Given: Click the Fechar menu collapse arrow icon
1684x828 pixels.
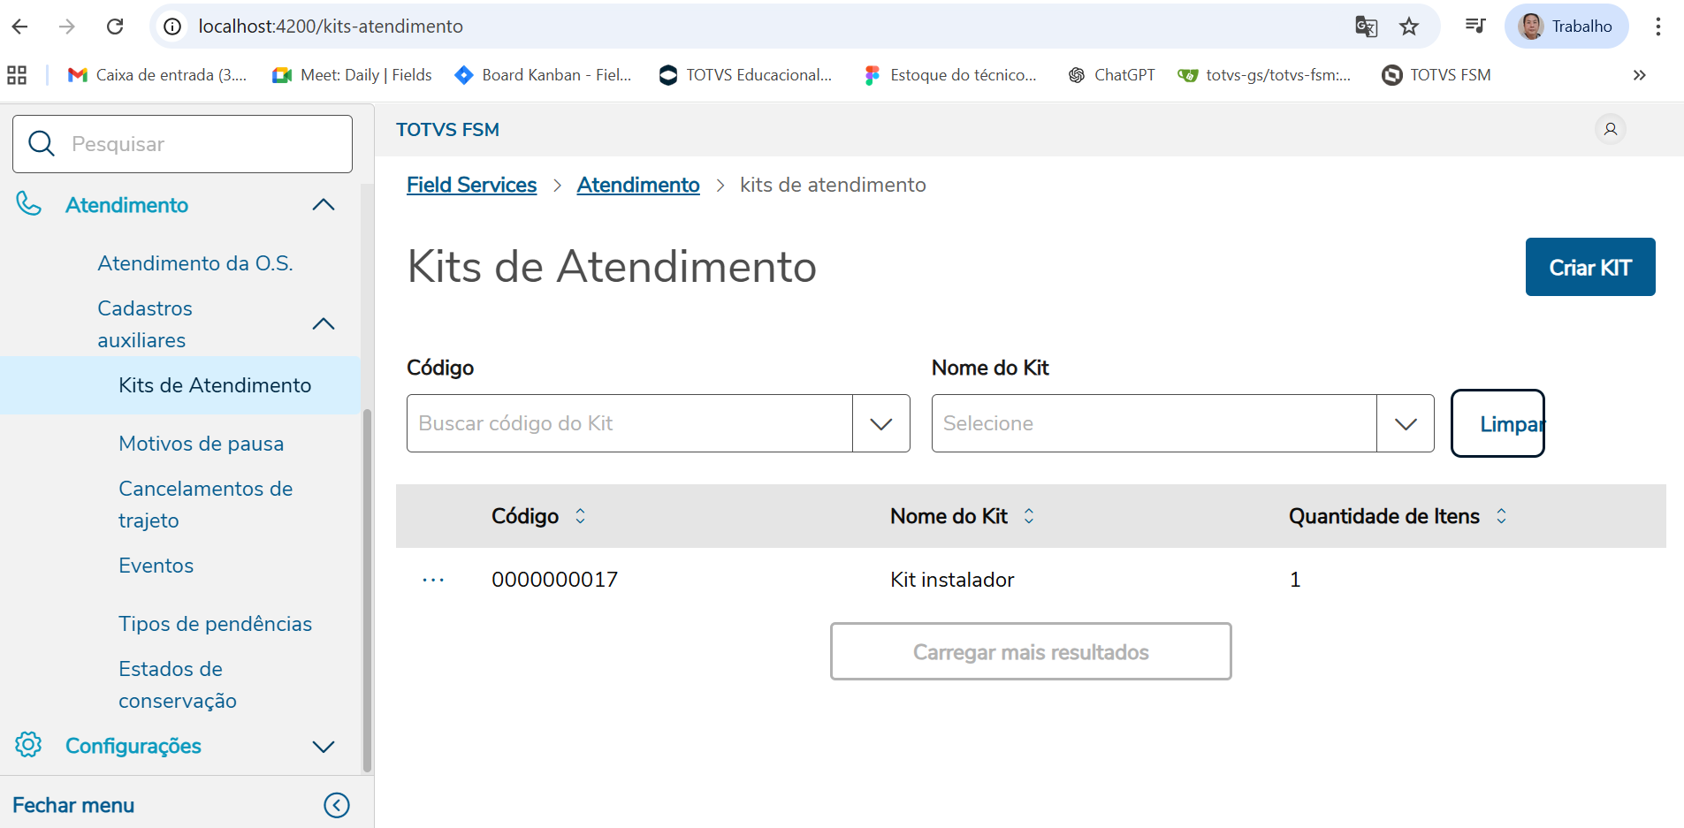Looking at the screenshot, I should pyautogui.click(x=337, y=805).
